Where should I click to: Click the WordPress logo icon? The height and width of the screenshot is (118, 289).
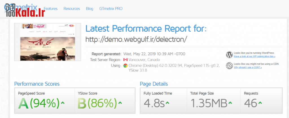pyautogui.click(x=229, y=55)
